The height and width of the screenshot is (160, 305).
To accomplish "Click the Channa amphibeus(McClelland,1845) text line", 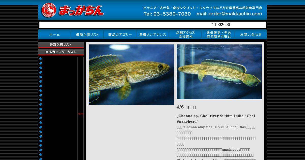I will pyautogui.click(x=216, y=127).
